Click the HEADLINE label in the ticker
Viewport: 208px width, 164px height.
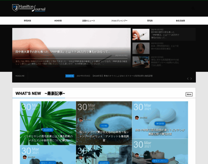pos(20,76)
